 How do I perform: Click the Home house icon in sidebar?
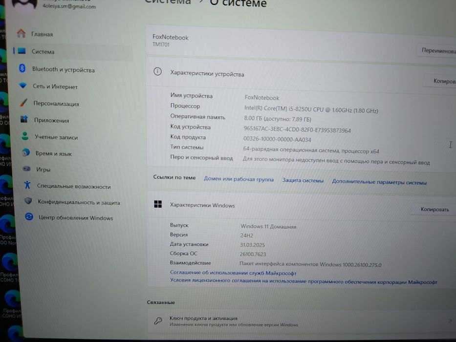(21, 33)
